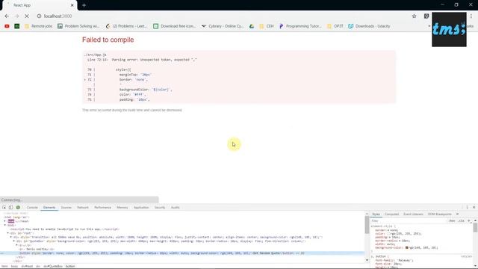
Task: Expand the head element in the DOM tree
Action: 4,221
